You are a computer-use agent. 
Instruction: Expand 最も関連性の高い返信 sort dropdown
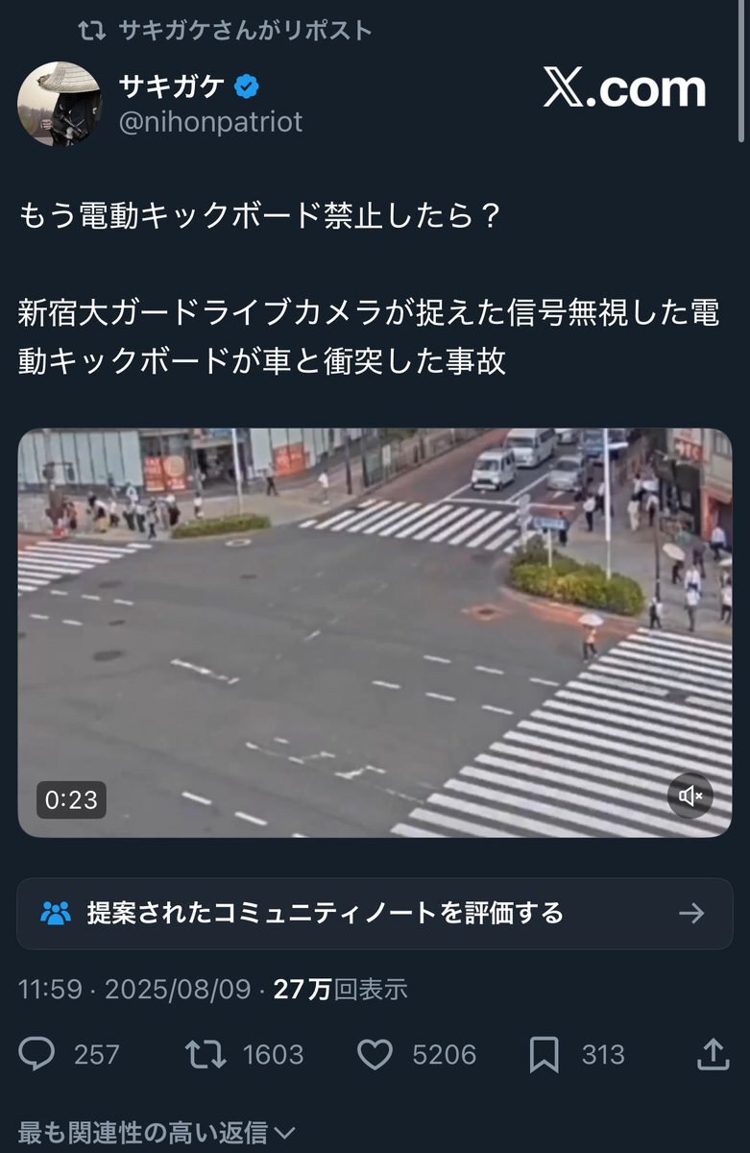(x=157, y=1134)
